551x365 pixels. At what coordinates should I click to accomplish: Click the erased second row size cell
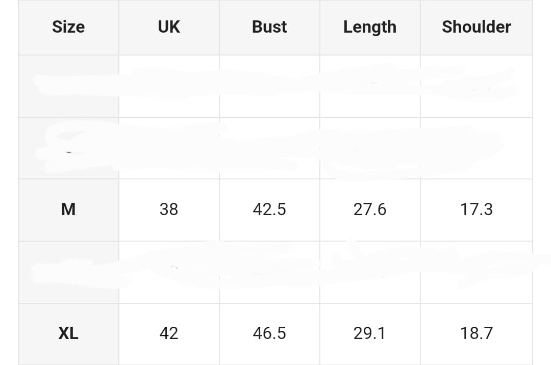pyautogui.click(x=68, y=148)
